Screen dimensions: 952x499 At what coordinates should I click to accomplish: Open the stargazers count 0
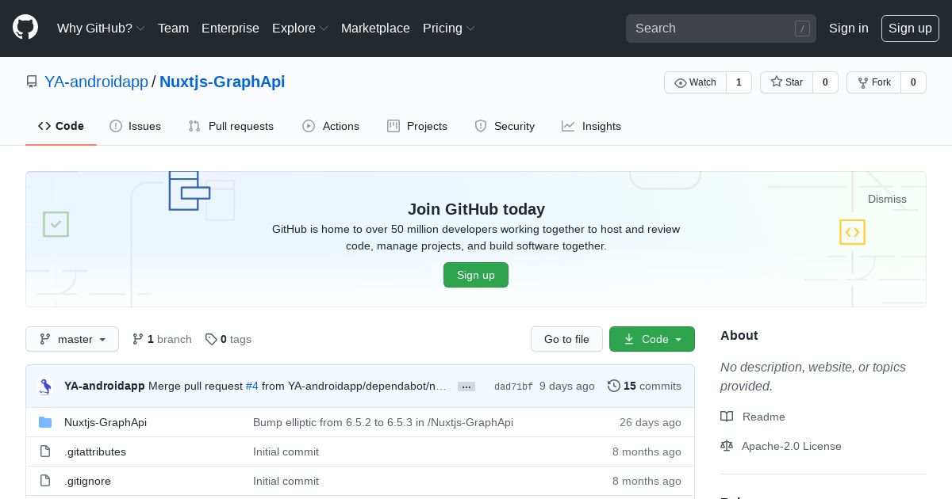(x=825, y=82)
